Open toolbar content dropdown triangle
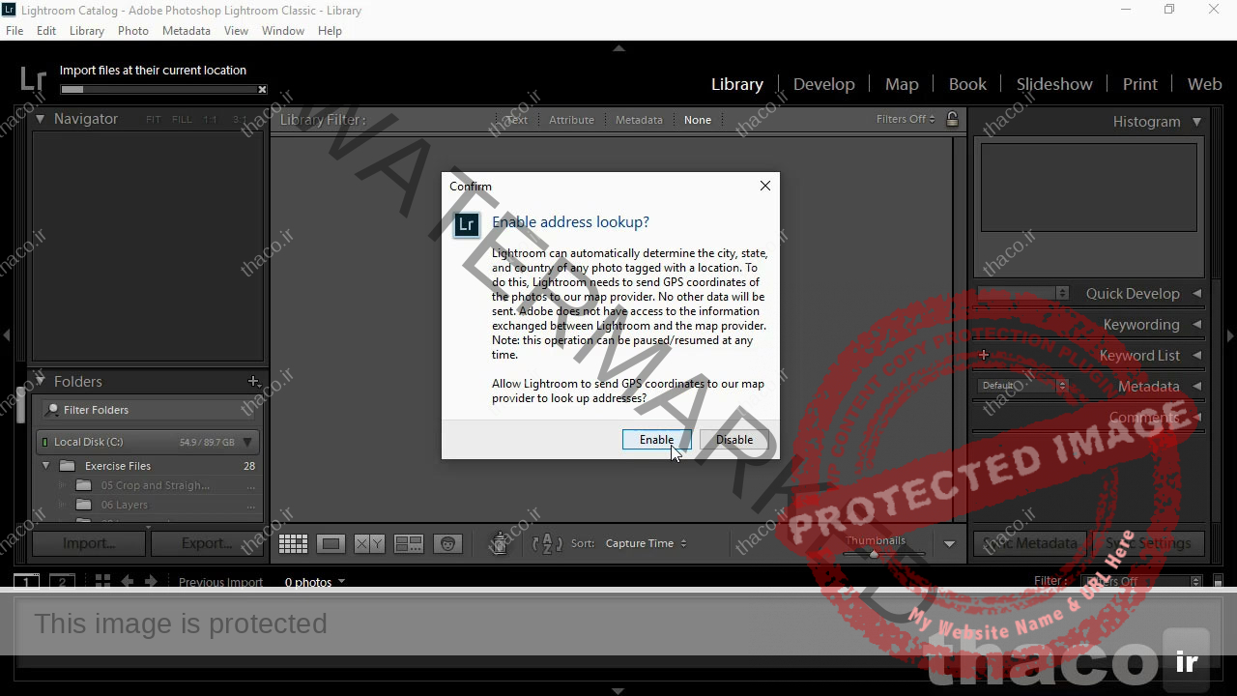This screenshot has height=696, width=1237. [x=949, y=544]
